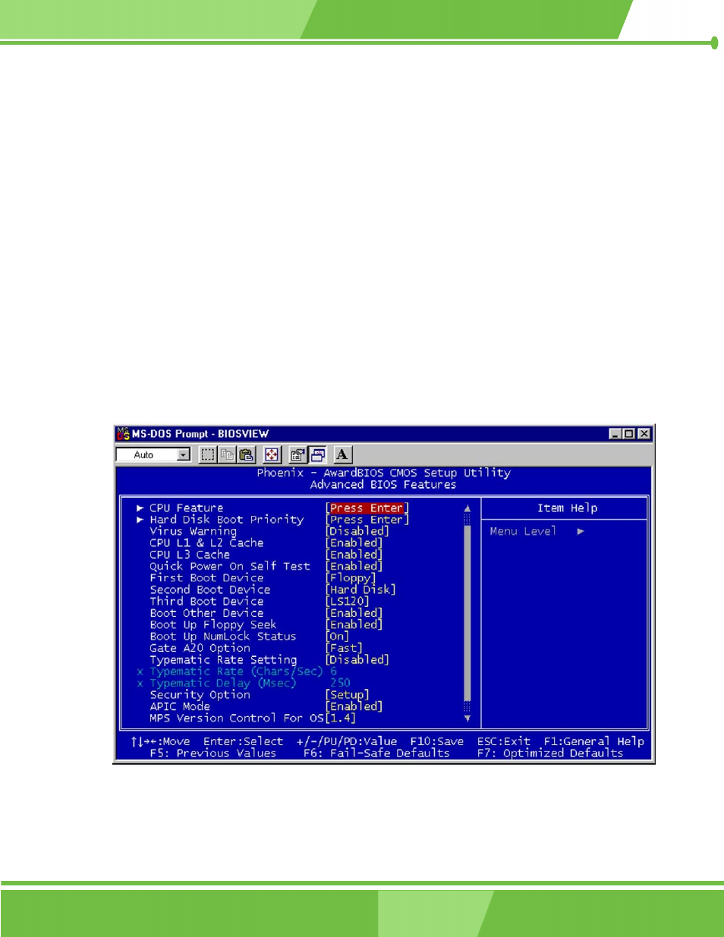Click [Enabled] value of Boot Other Device
This screenshot has height=937, width=724.
pos(354,613)
